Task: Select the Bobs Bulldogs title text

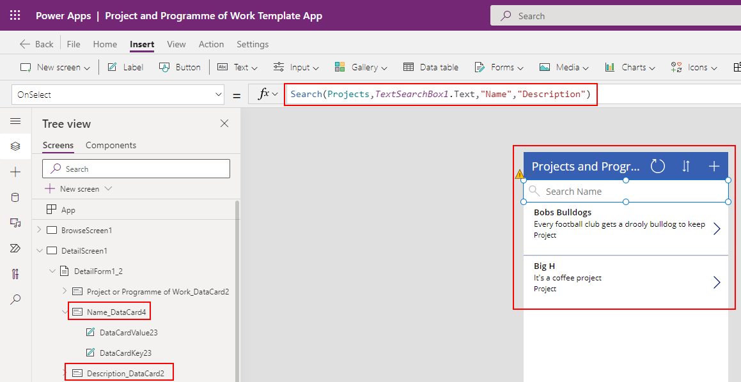Action: pos(563,213)
